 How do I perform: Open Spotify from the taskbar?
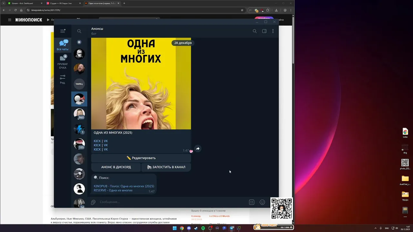pos(203,228)
